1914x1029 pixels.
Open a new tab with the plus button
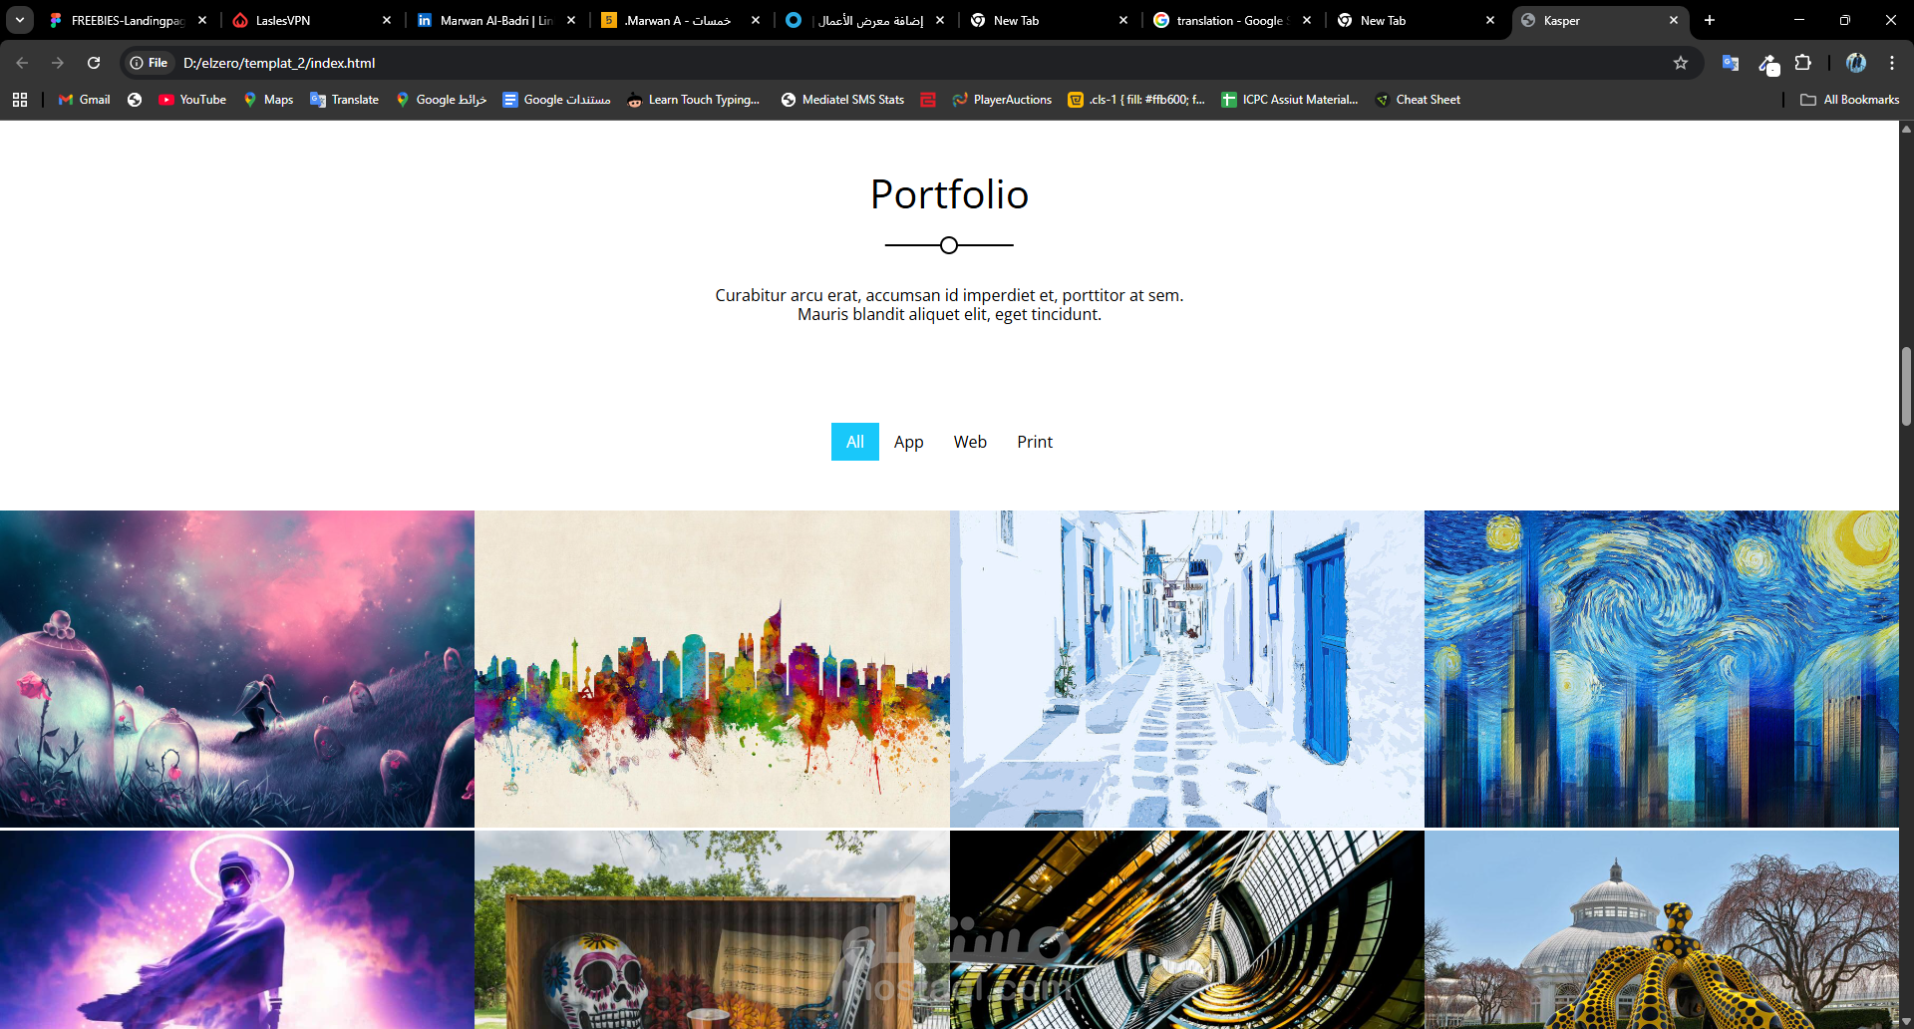coord(1710,20)
